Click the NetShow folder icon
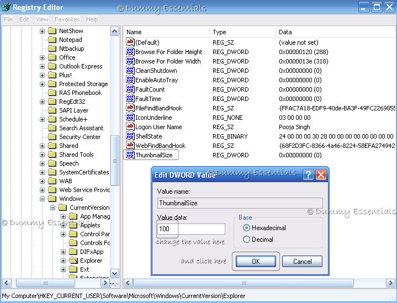 [x=52, y=31]
